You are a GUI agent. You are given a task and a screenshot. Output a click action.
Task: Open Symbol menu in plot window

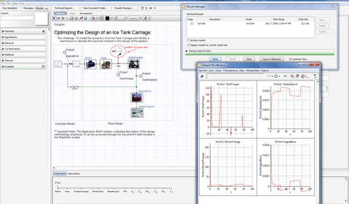[x=203, y=70]
